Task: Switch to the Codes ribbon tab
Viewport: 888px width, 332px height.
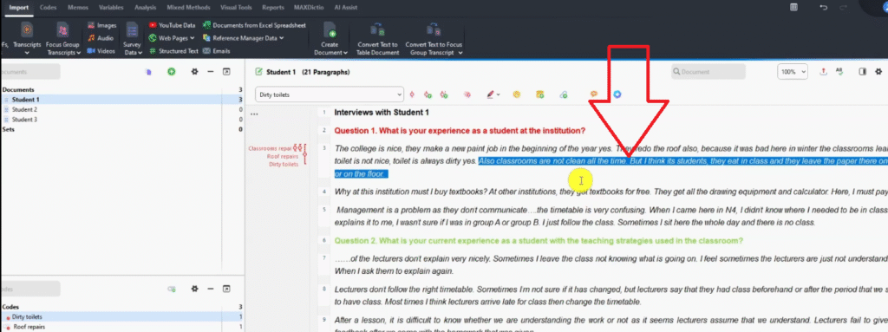Action: [x=49, y=7]
